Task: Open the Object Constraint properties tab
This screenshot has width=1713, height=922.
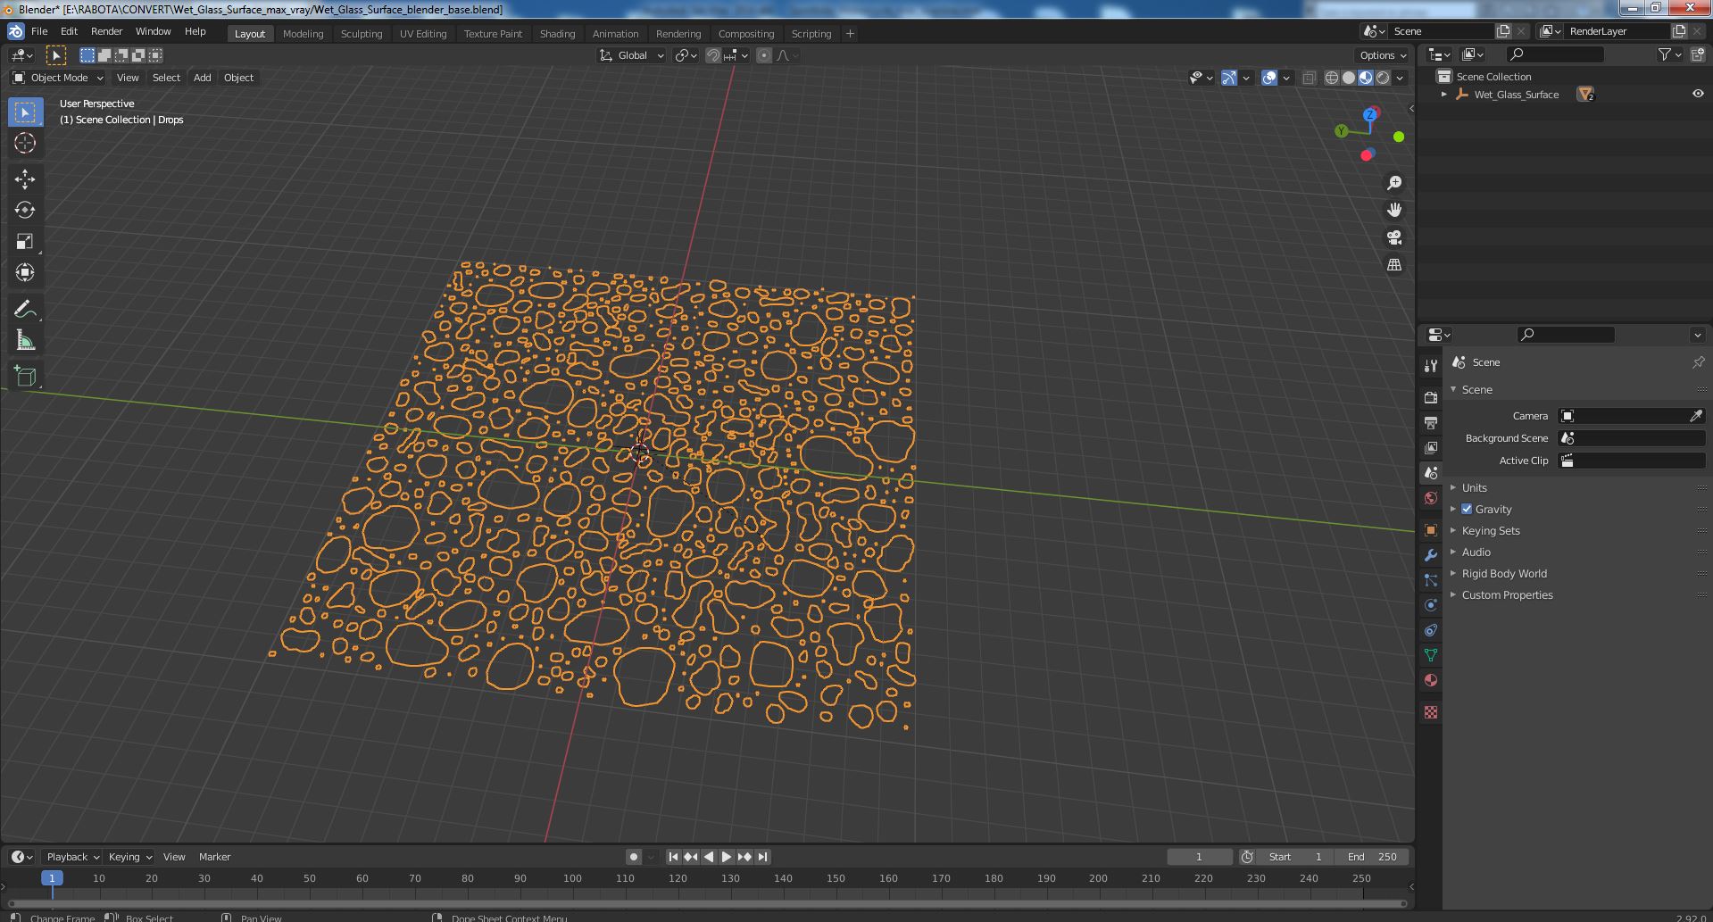Action: pos(1431,630)
